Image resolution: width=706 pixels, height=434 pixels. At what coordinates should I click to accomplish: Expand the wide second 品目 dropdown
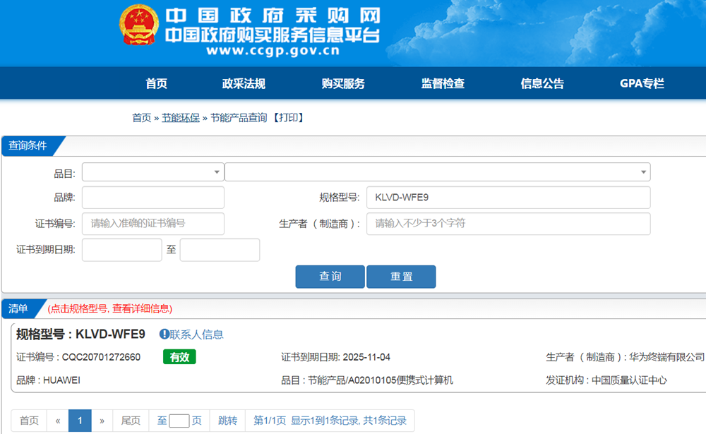437,172
